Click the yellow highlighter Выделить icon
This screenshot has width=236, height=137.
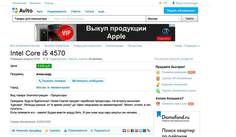click(x=158, y=85)
